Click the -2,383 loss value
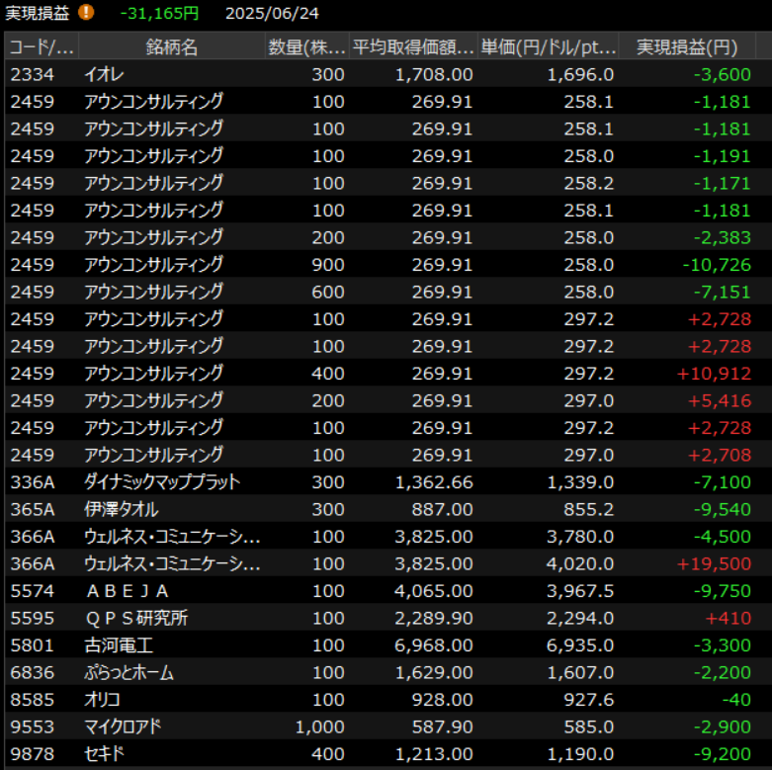 [723, 238]
